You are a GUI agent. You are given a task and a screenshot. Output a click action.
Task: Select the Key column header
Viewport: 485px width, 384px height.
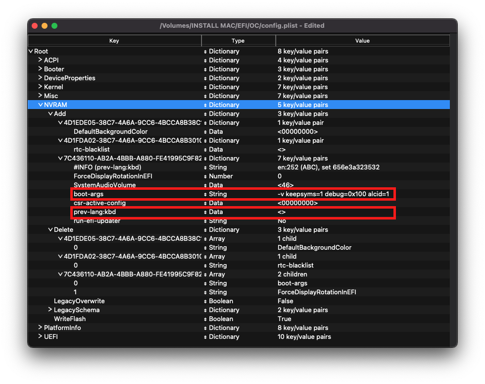pyautogui.click(x=114, y=41)
